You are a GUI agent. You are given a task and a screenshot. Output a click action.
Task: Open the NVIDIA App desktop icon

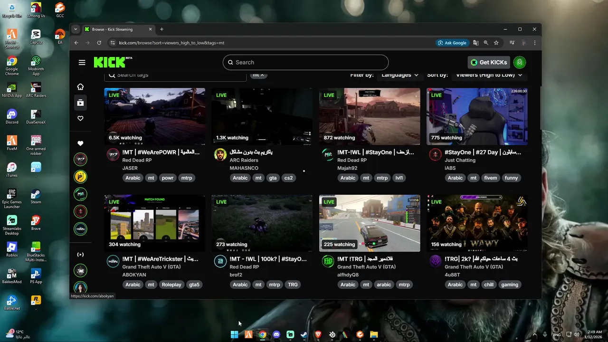12,90
